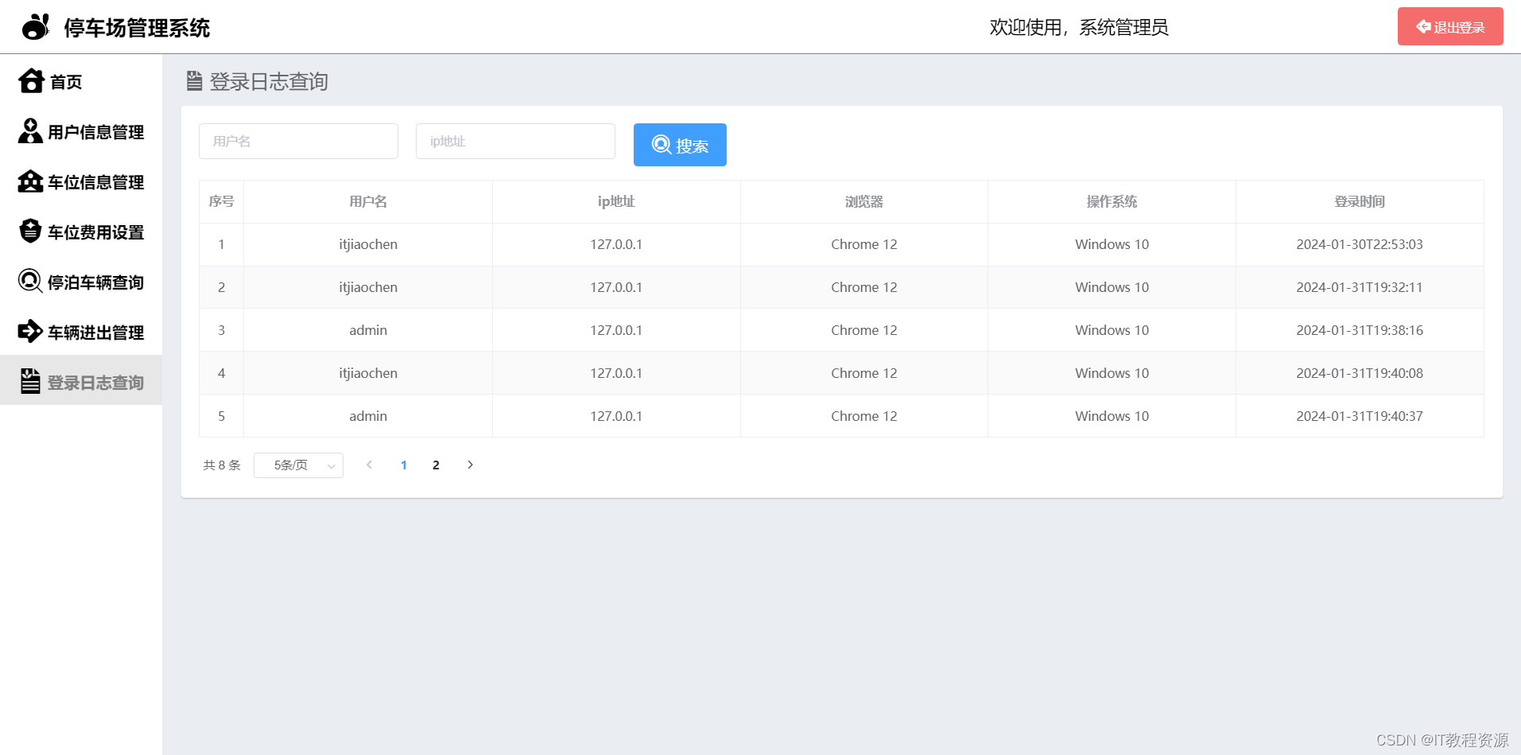1521x755 pixels.
Task: Click the building icon for 车位信息管理
Action: 30,181
